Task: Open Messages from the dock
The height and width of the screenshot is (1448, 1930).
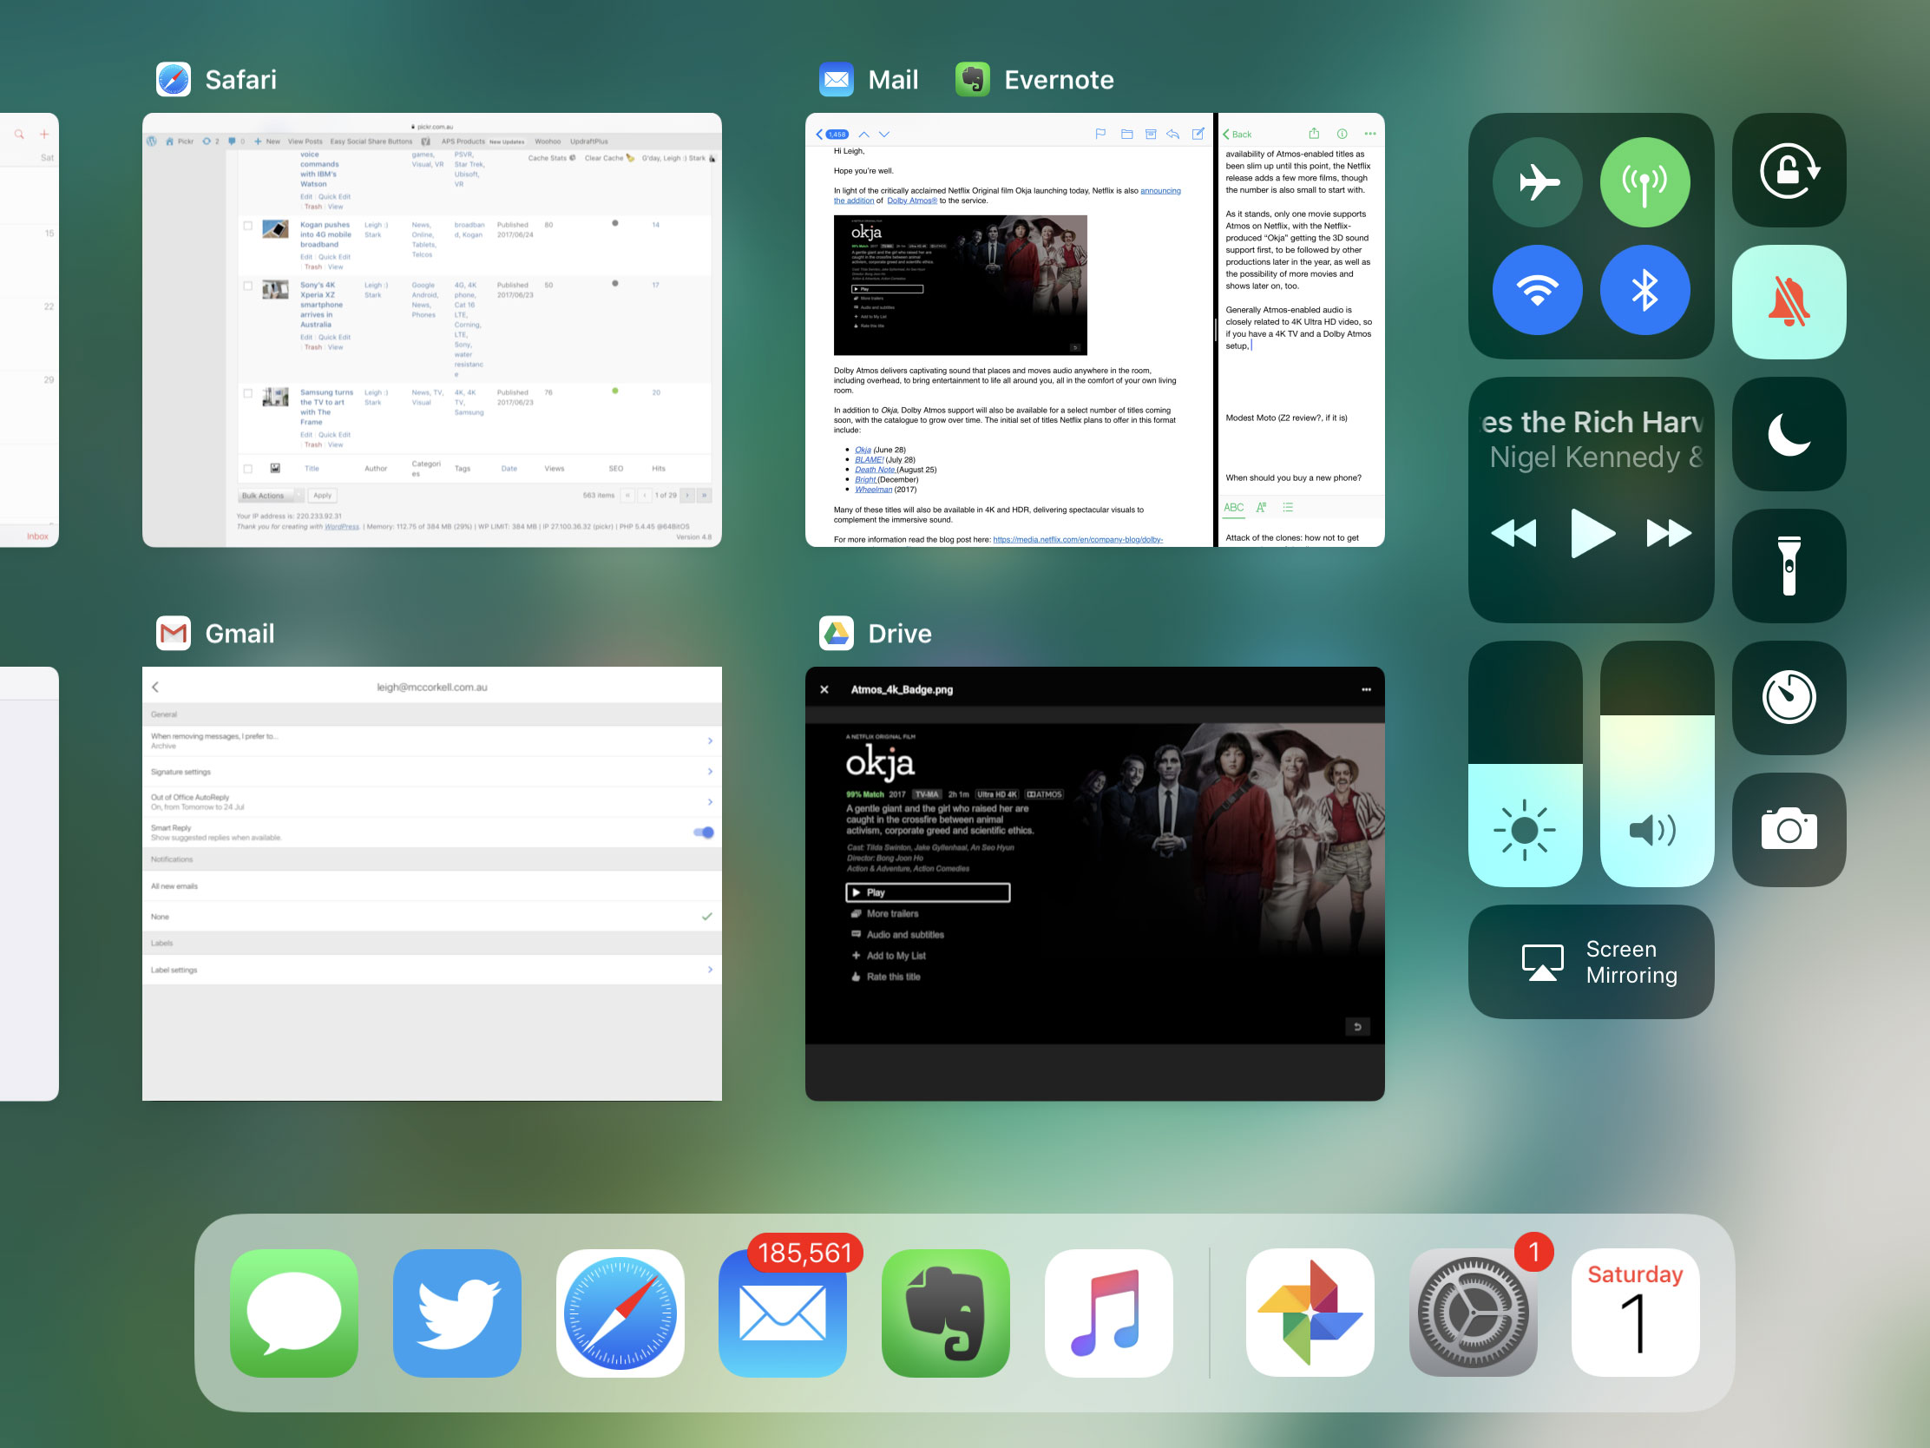Action: [294, 1313]
